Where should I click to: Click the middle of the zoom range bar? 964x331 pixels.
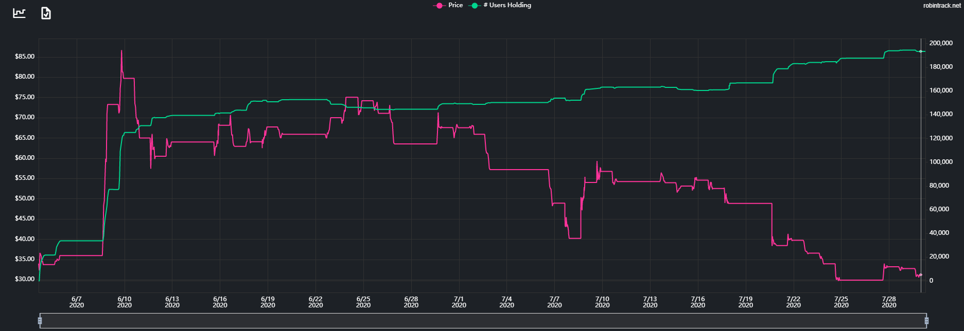click(483, 321)
